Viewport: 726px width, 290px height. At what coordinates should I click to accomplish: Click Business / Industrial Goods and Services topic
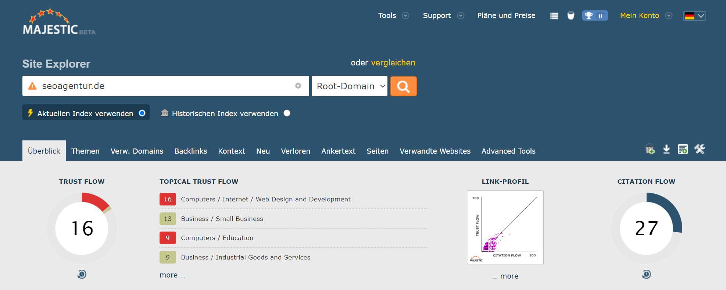(x=246, y=257)
